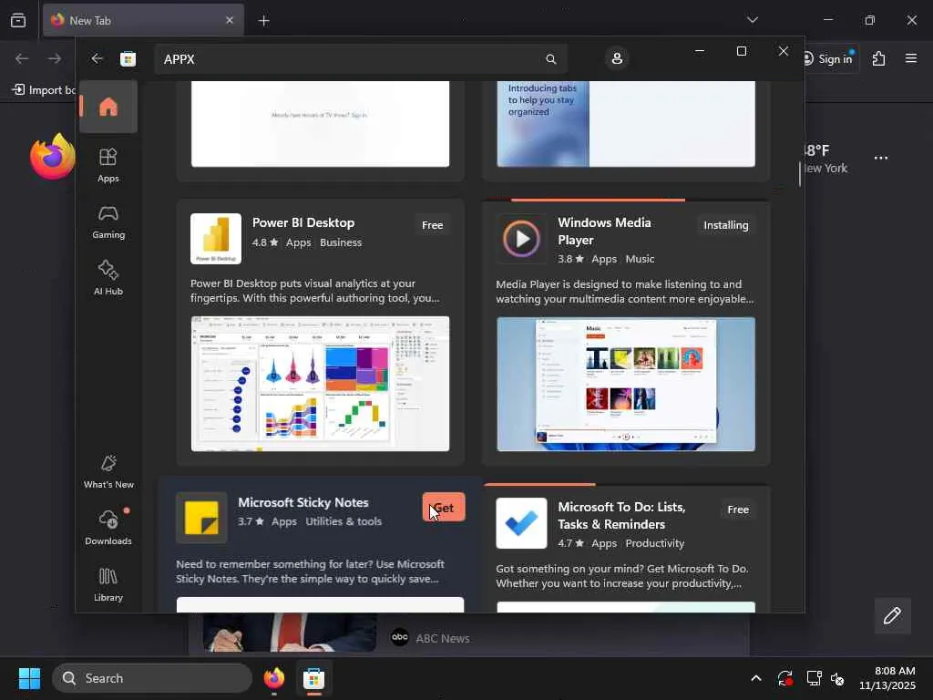Open the Home tab in Store sidebar
The height and width of the screenshot is (700, 933).
[108, 107]
